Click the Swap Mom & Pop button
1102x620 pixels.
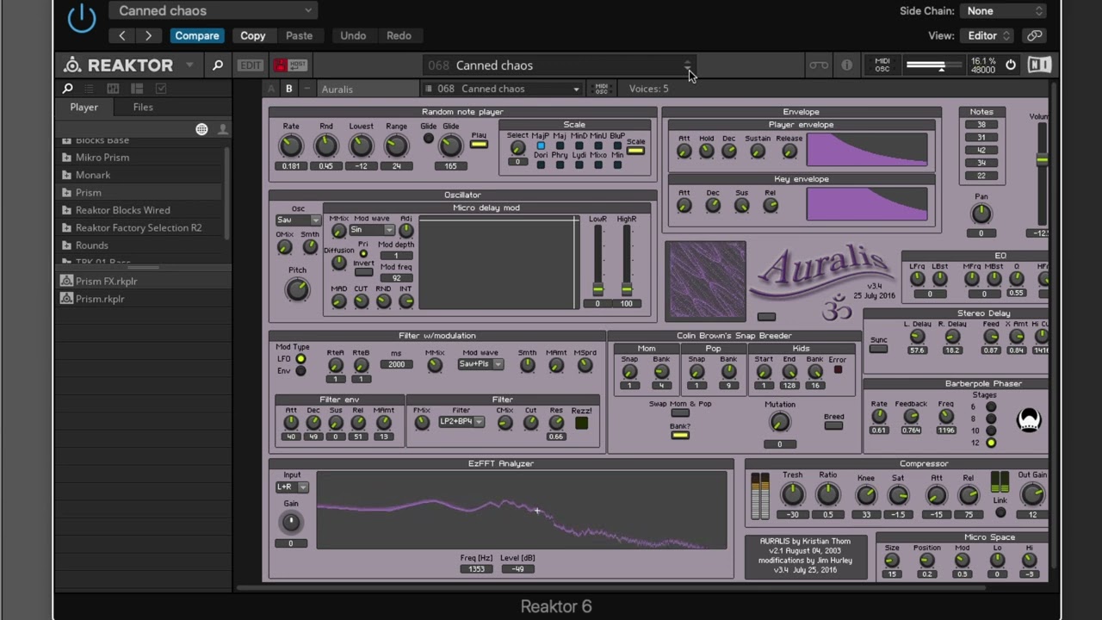[680, 414]
